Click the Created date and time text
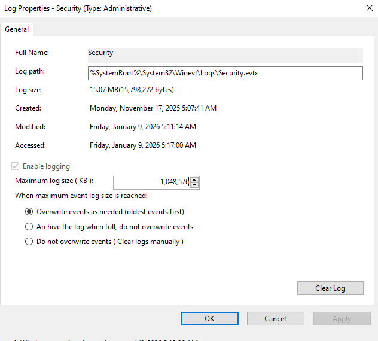 coord(153,108)
